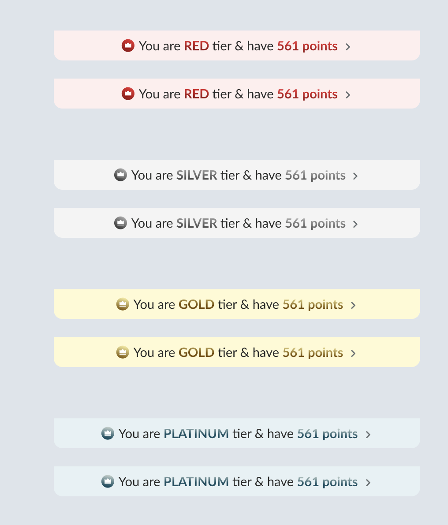Viewport: 448px width, 525px height.
Task: Expand the lower PLATINUM banner's chevron arrow
Action: pos(368,482)
